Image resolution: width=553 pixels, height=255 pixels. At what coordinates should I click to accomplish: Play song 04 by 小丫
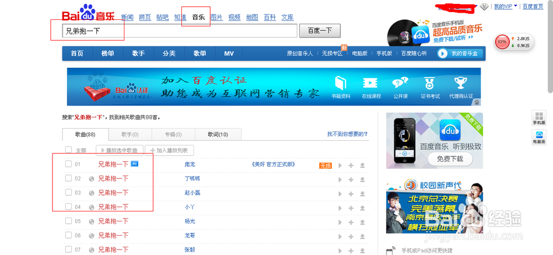(340, 208)
